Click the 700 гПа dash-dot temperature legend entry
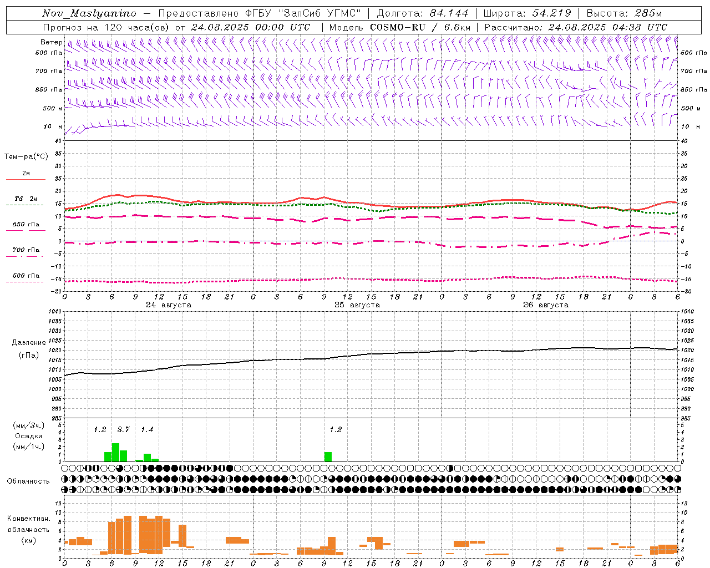The image size is (710, 568). point(26,250)
